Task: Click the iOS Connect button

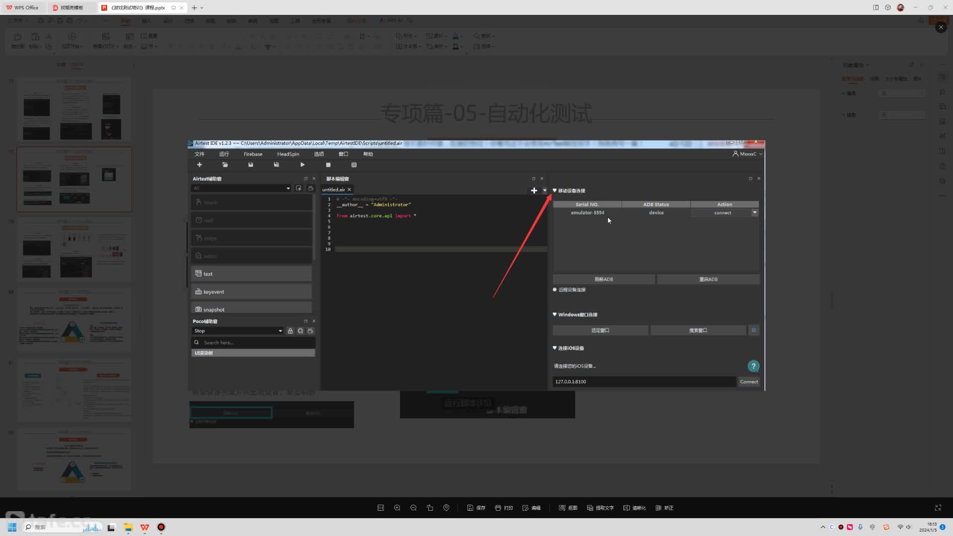Action: 749,382
